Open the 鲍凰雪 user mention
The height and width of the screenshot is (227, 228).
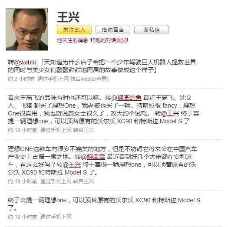pos(96,157)
